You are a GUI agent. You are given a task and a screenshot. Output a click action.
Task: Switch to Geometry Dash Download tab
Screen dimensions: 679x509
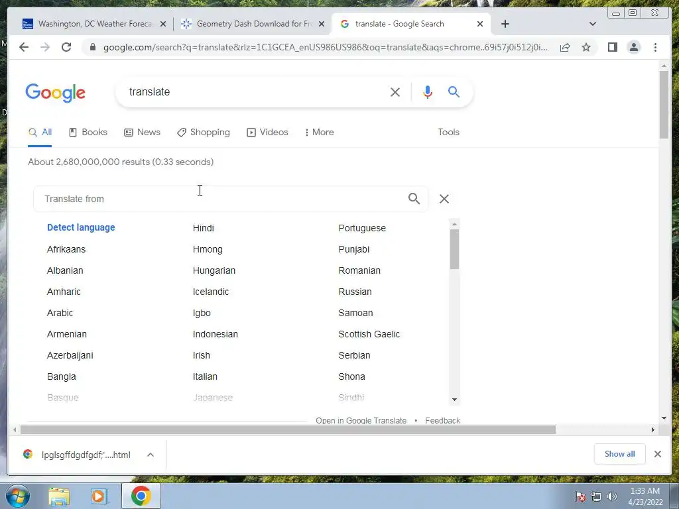255,24
